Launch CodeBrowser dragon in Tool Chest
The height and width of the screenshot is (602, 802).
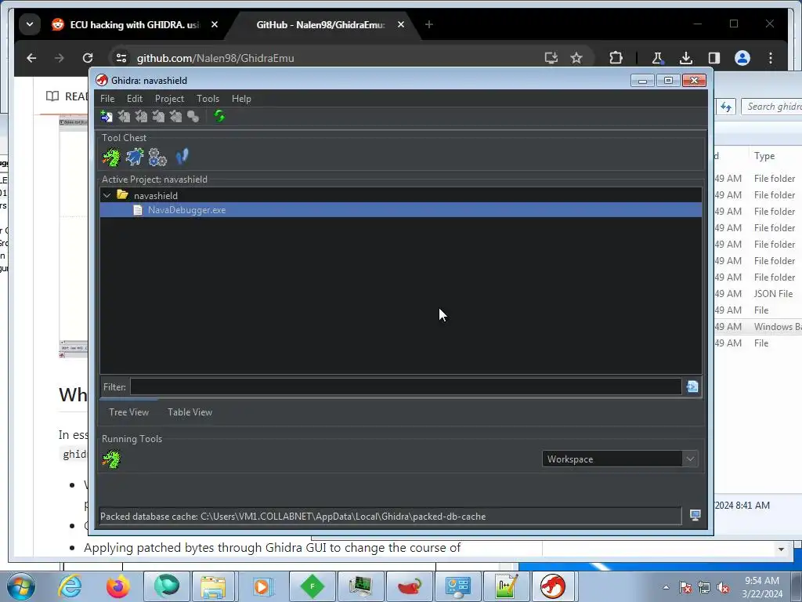(111, 157)
